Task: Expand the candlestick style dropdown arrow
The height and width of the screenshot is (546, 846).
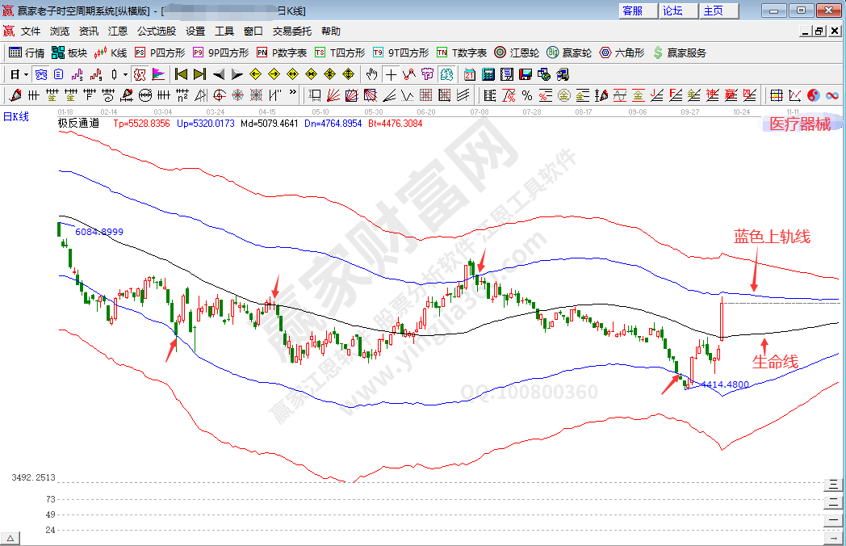Action: (x=125, y=74)
